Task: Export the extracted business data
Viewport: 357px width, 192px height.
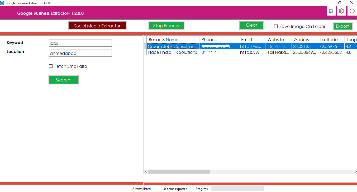Action: pyautogui.click(x=343, y=26)
